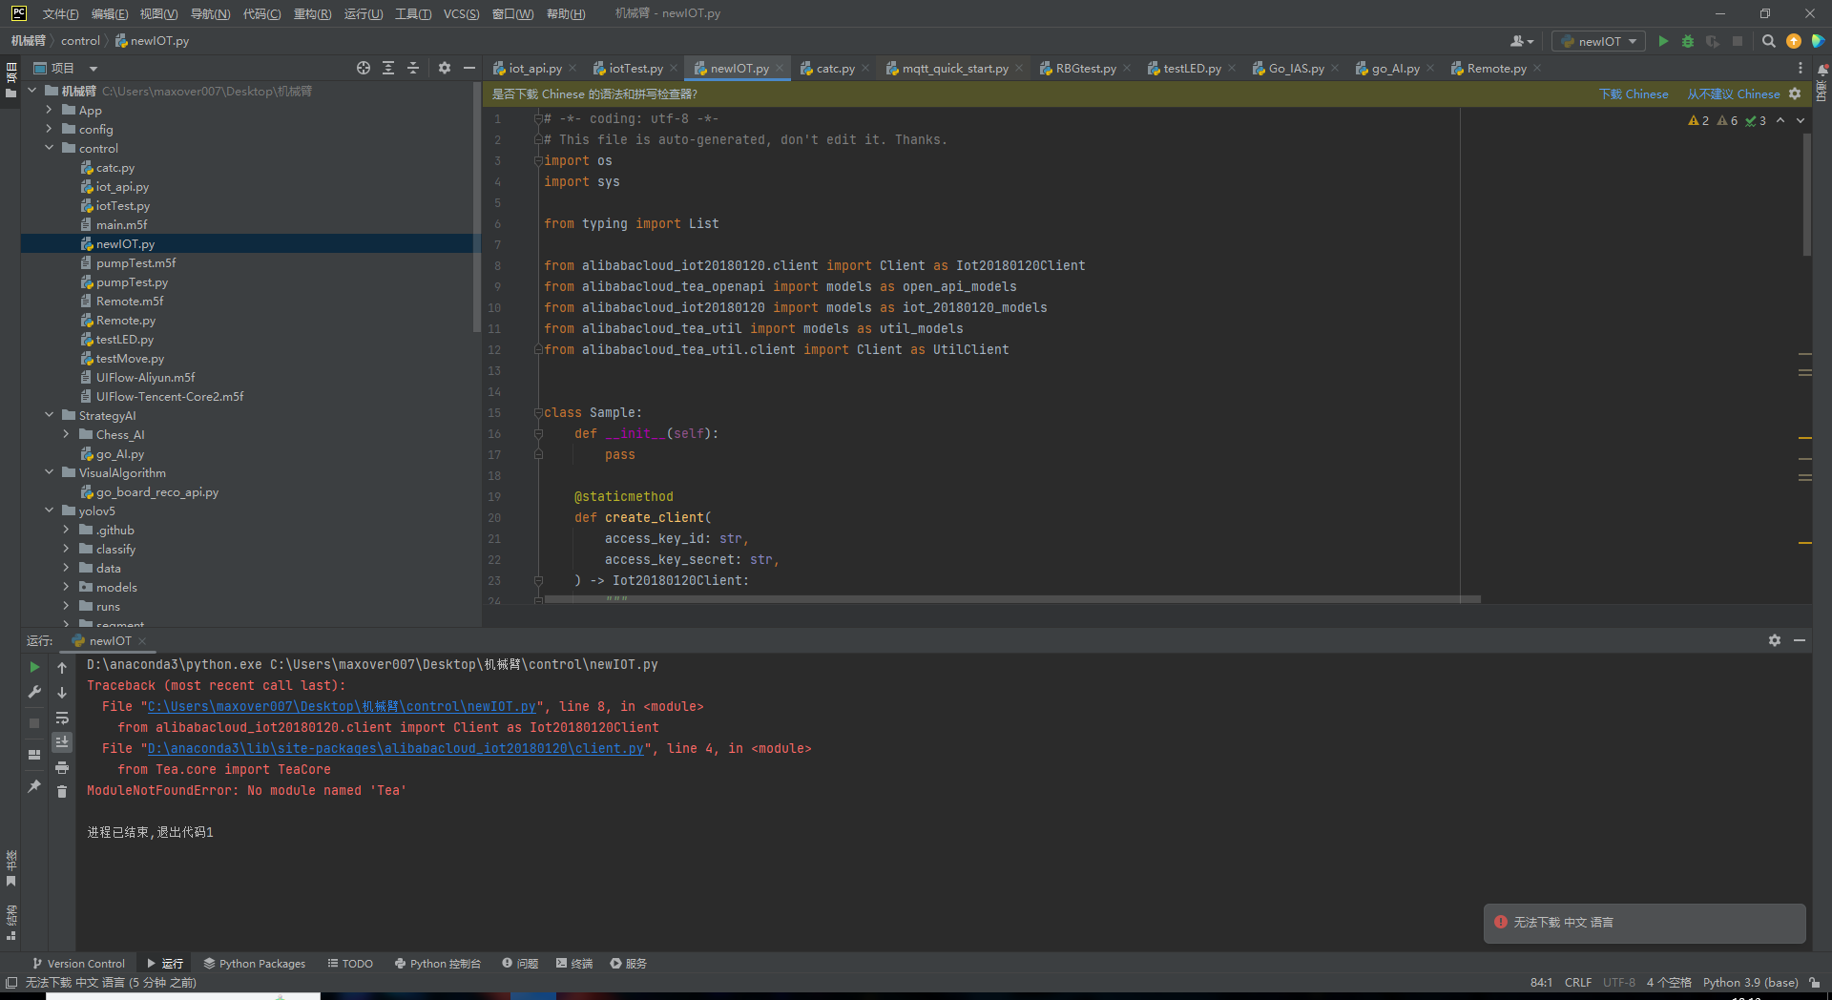Open the newIOT.py path link in traceback

click(x=342, y=706)
